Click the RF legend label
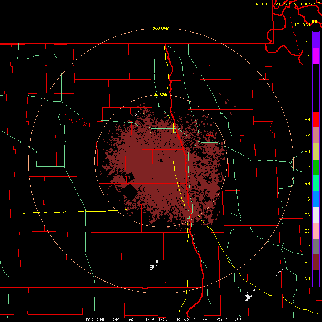The height and width of the screenshot is (322, 322). (x=307, y=40)
